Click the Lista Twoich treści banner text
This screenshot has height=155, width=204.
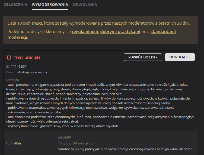pos(98,23)
